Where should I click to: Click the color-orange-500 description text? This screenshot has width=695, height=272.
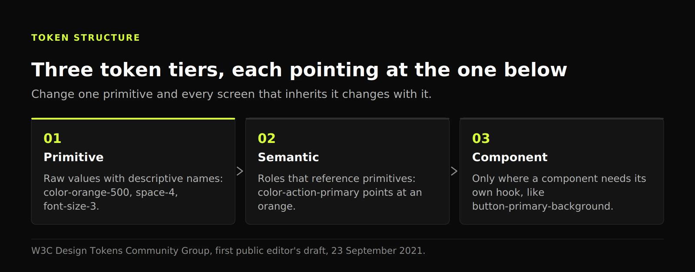[x=133, y=192]
